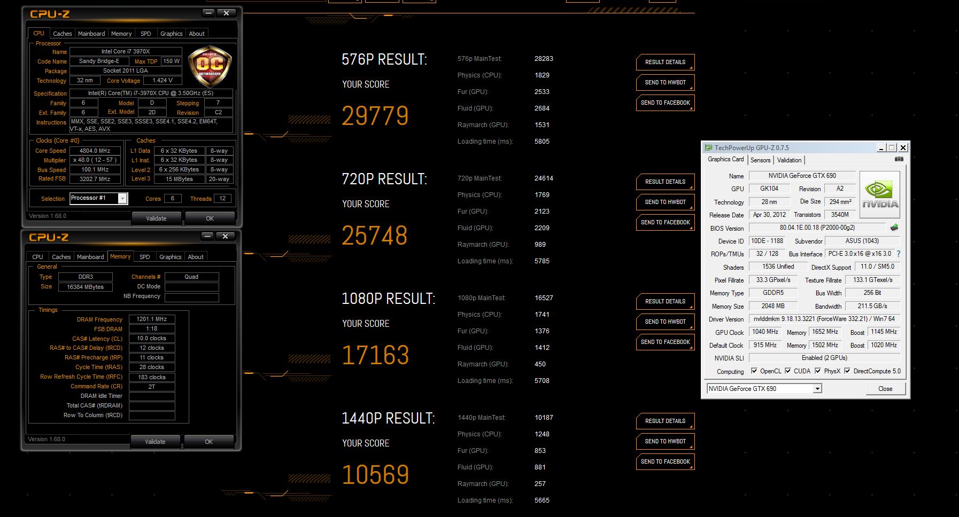The image size is (959, 517).
Task: Open Result Details for 576P result
Action: tap(665, 62)
